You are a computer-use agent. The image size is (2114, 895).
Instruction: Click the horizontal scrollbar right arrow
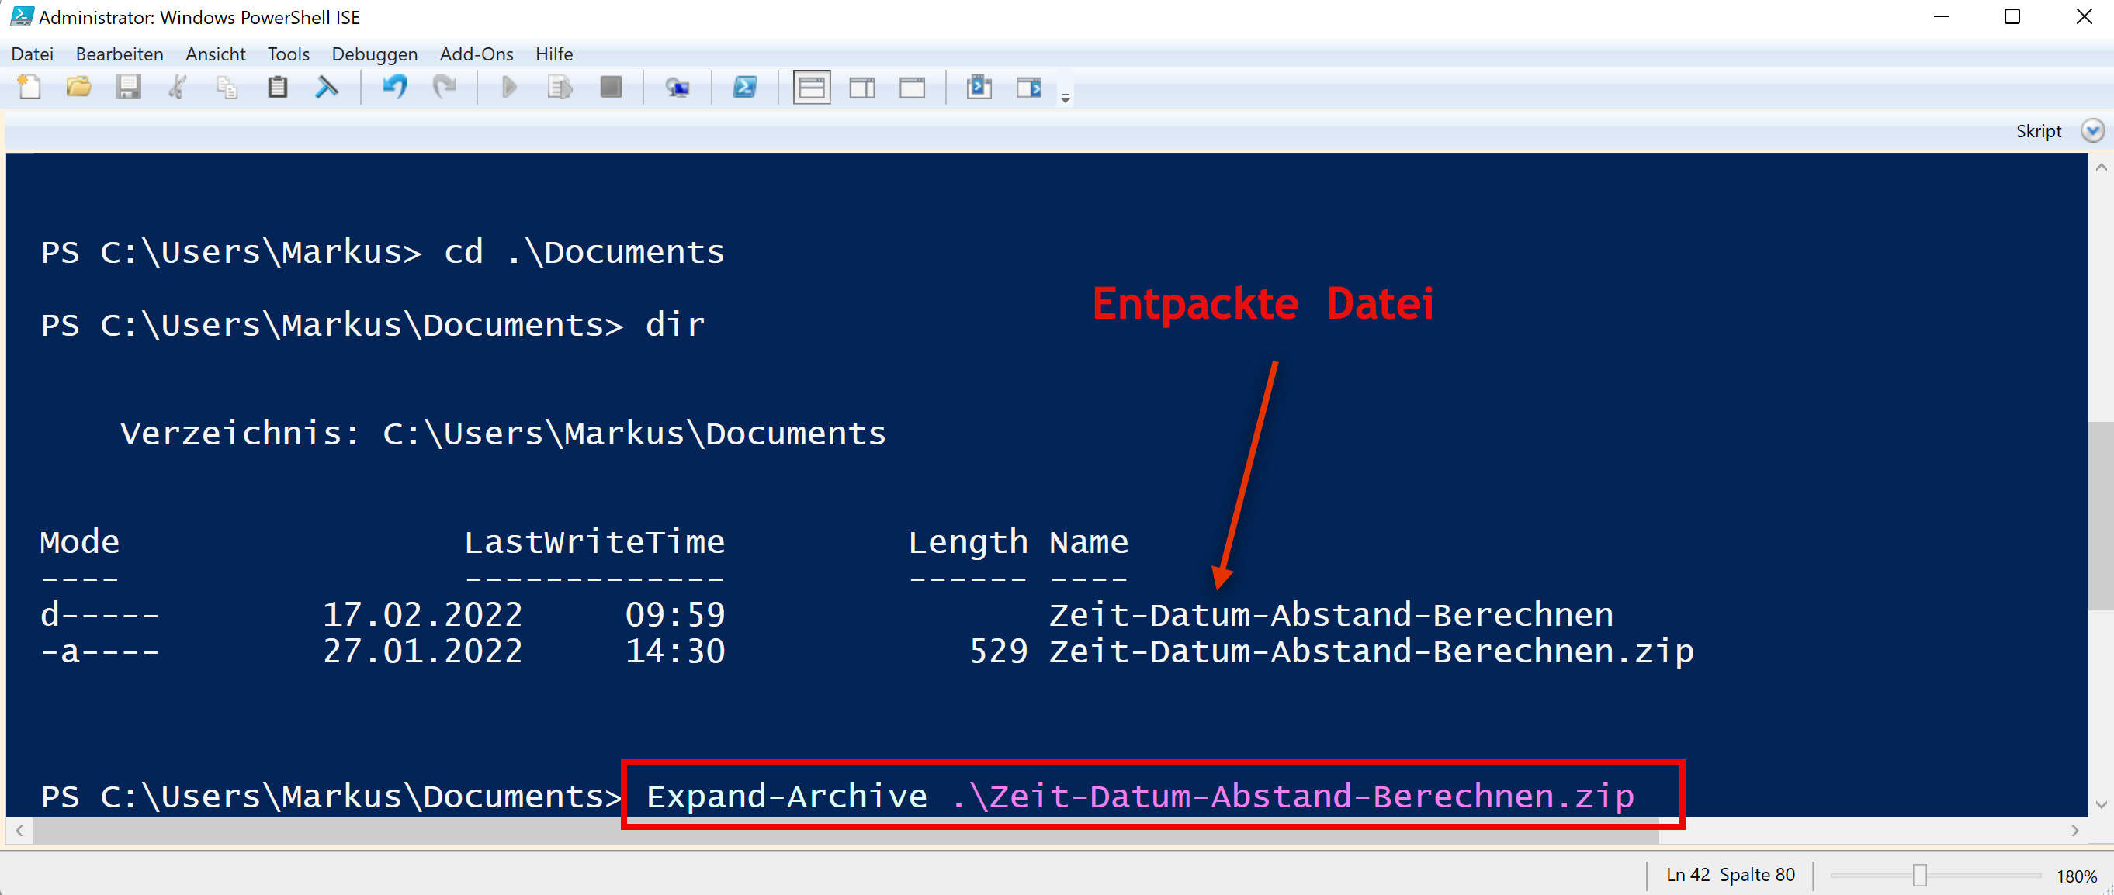coord(2074,831)
